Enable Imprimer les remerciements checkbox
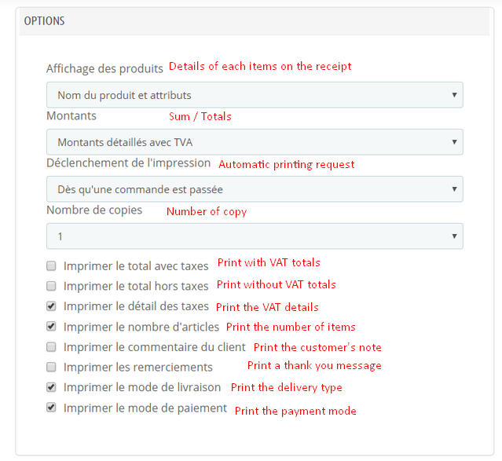 click(51, 367)
